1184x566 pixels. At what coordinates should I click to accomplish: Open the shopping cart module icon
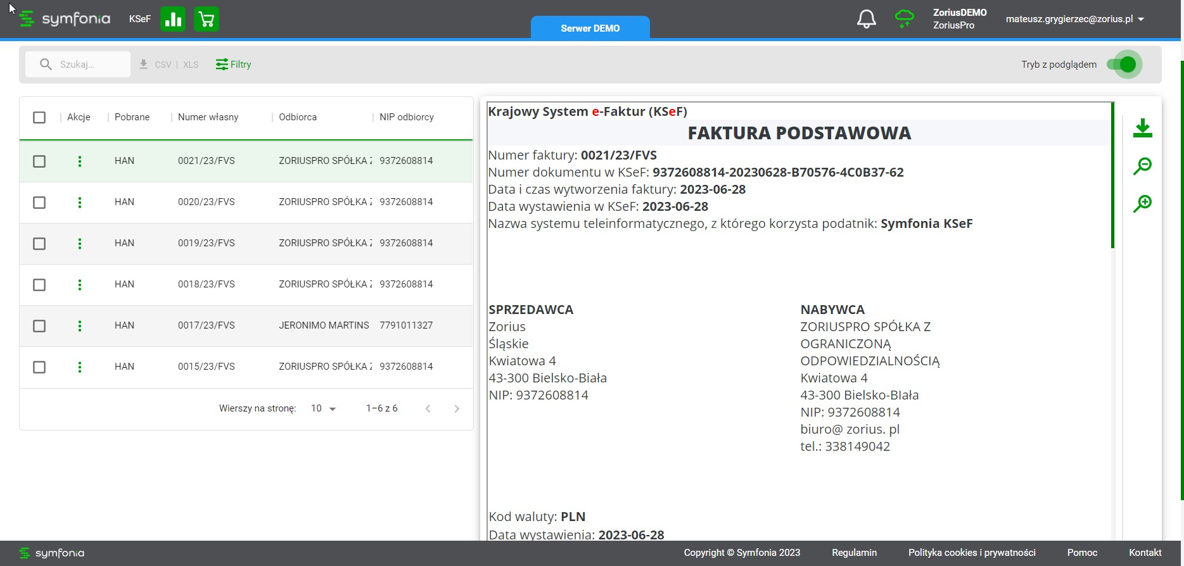pos(207,19)
